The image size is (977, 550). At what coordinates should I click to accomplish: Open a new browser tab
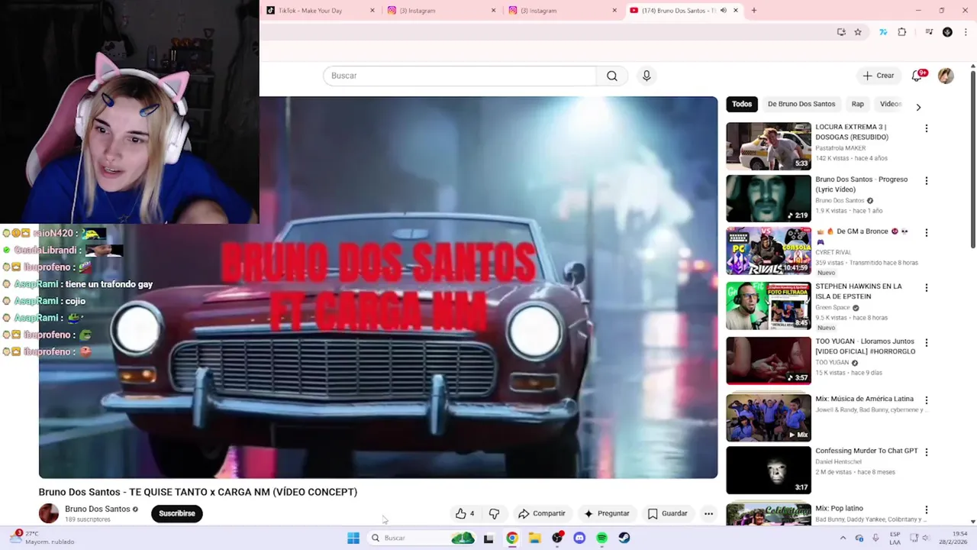coord(754,11)
